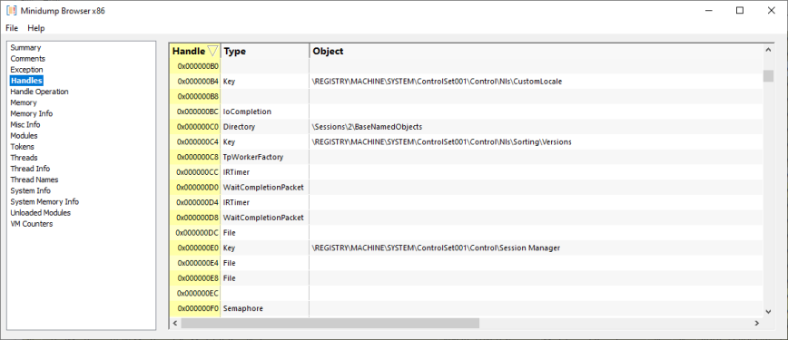788x340 pixels.
Task: Open the System Info section
Action: tap(31, 191)
